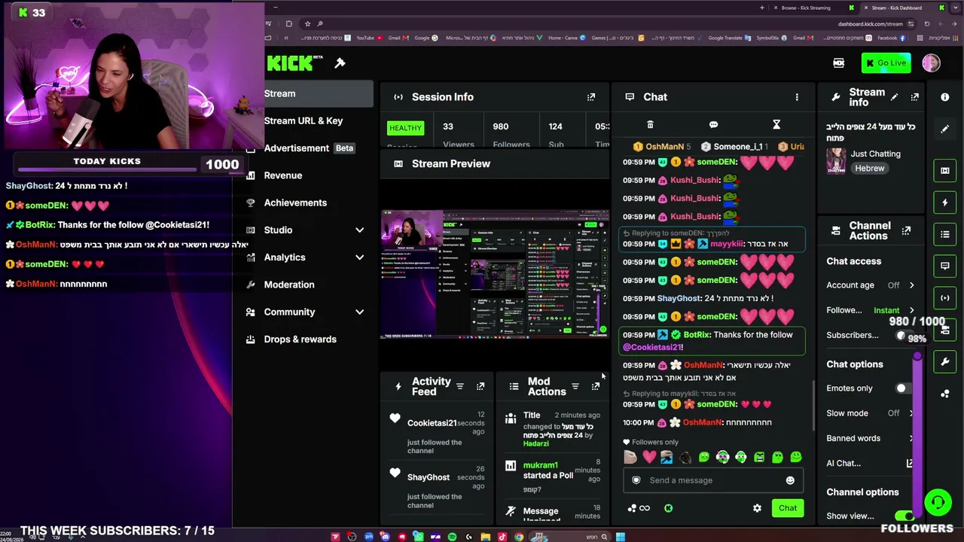The height and width of the screenshot is (542, 964).
Task: Click the pink heart emote in the quick emotes
Action: (649, 457)
